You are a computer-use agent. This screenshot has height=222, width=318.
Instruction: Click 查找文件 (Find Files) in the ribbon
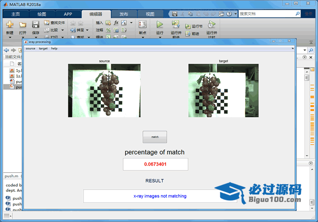point(55,23)
